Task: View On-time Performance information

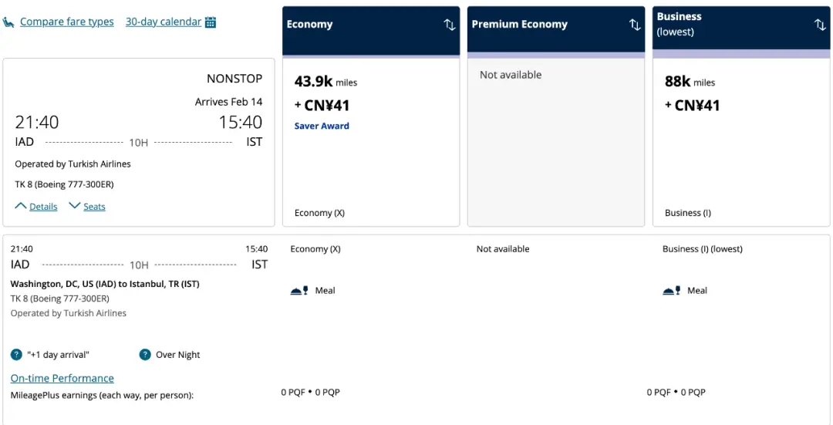Action: pyautogui.click(x=62, y=379)
